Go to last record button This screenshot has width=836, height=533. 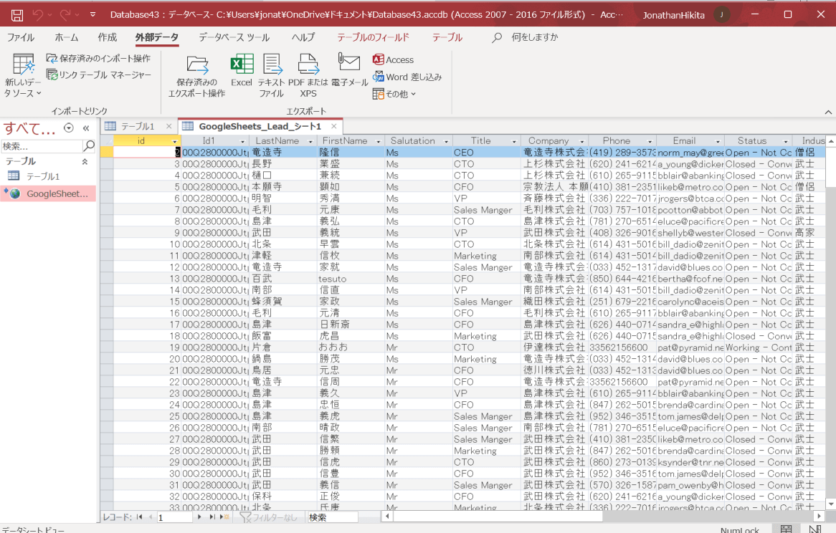click(x=212, y=517)
